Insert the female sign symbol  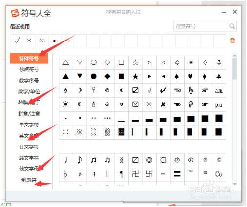coord(94,90)
